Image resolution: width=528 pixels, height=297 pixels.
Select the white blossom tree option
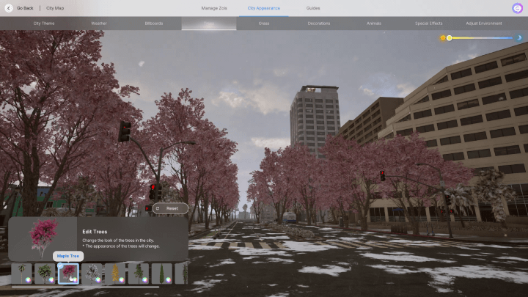coord(92,274)
